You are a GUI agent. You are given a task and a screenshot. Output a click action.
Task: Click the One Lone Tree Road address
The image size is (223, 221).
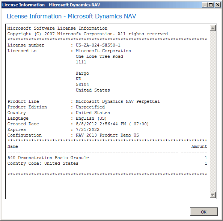tap(99, 56)
